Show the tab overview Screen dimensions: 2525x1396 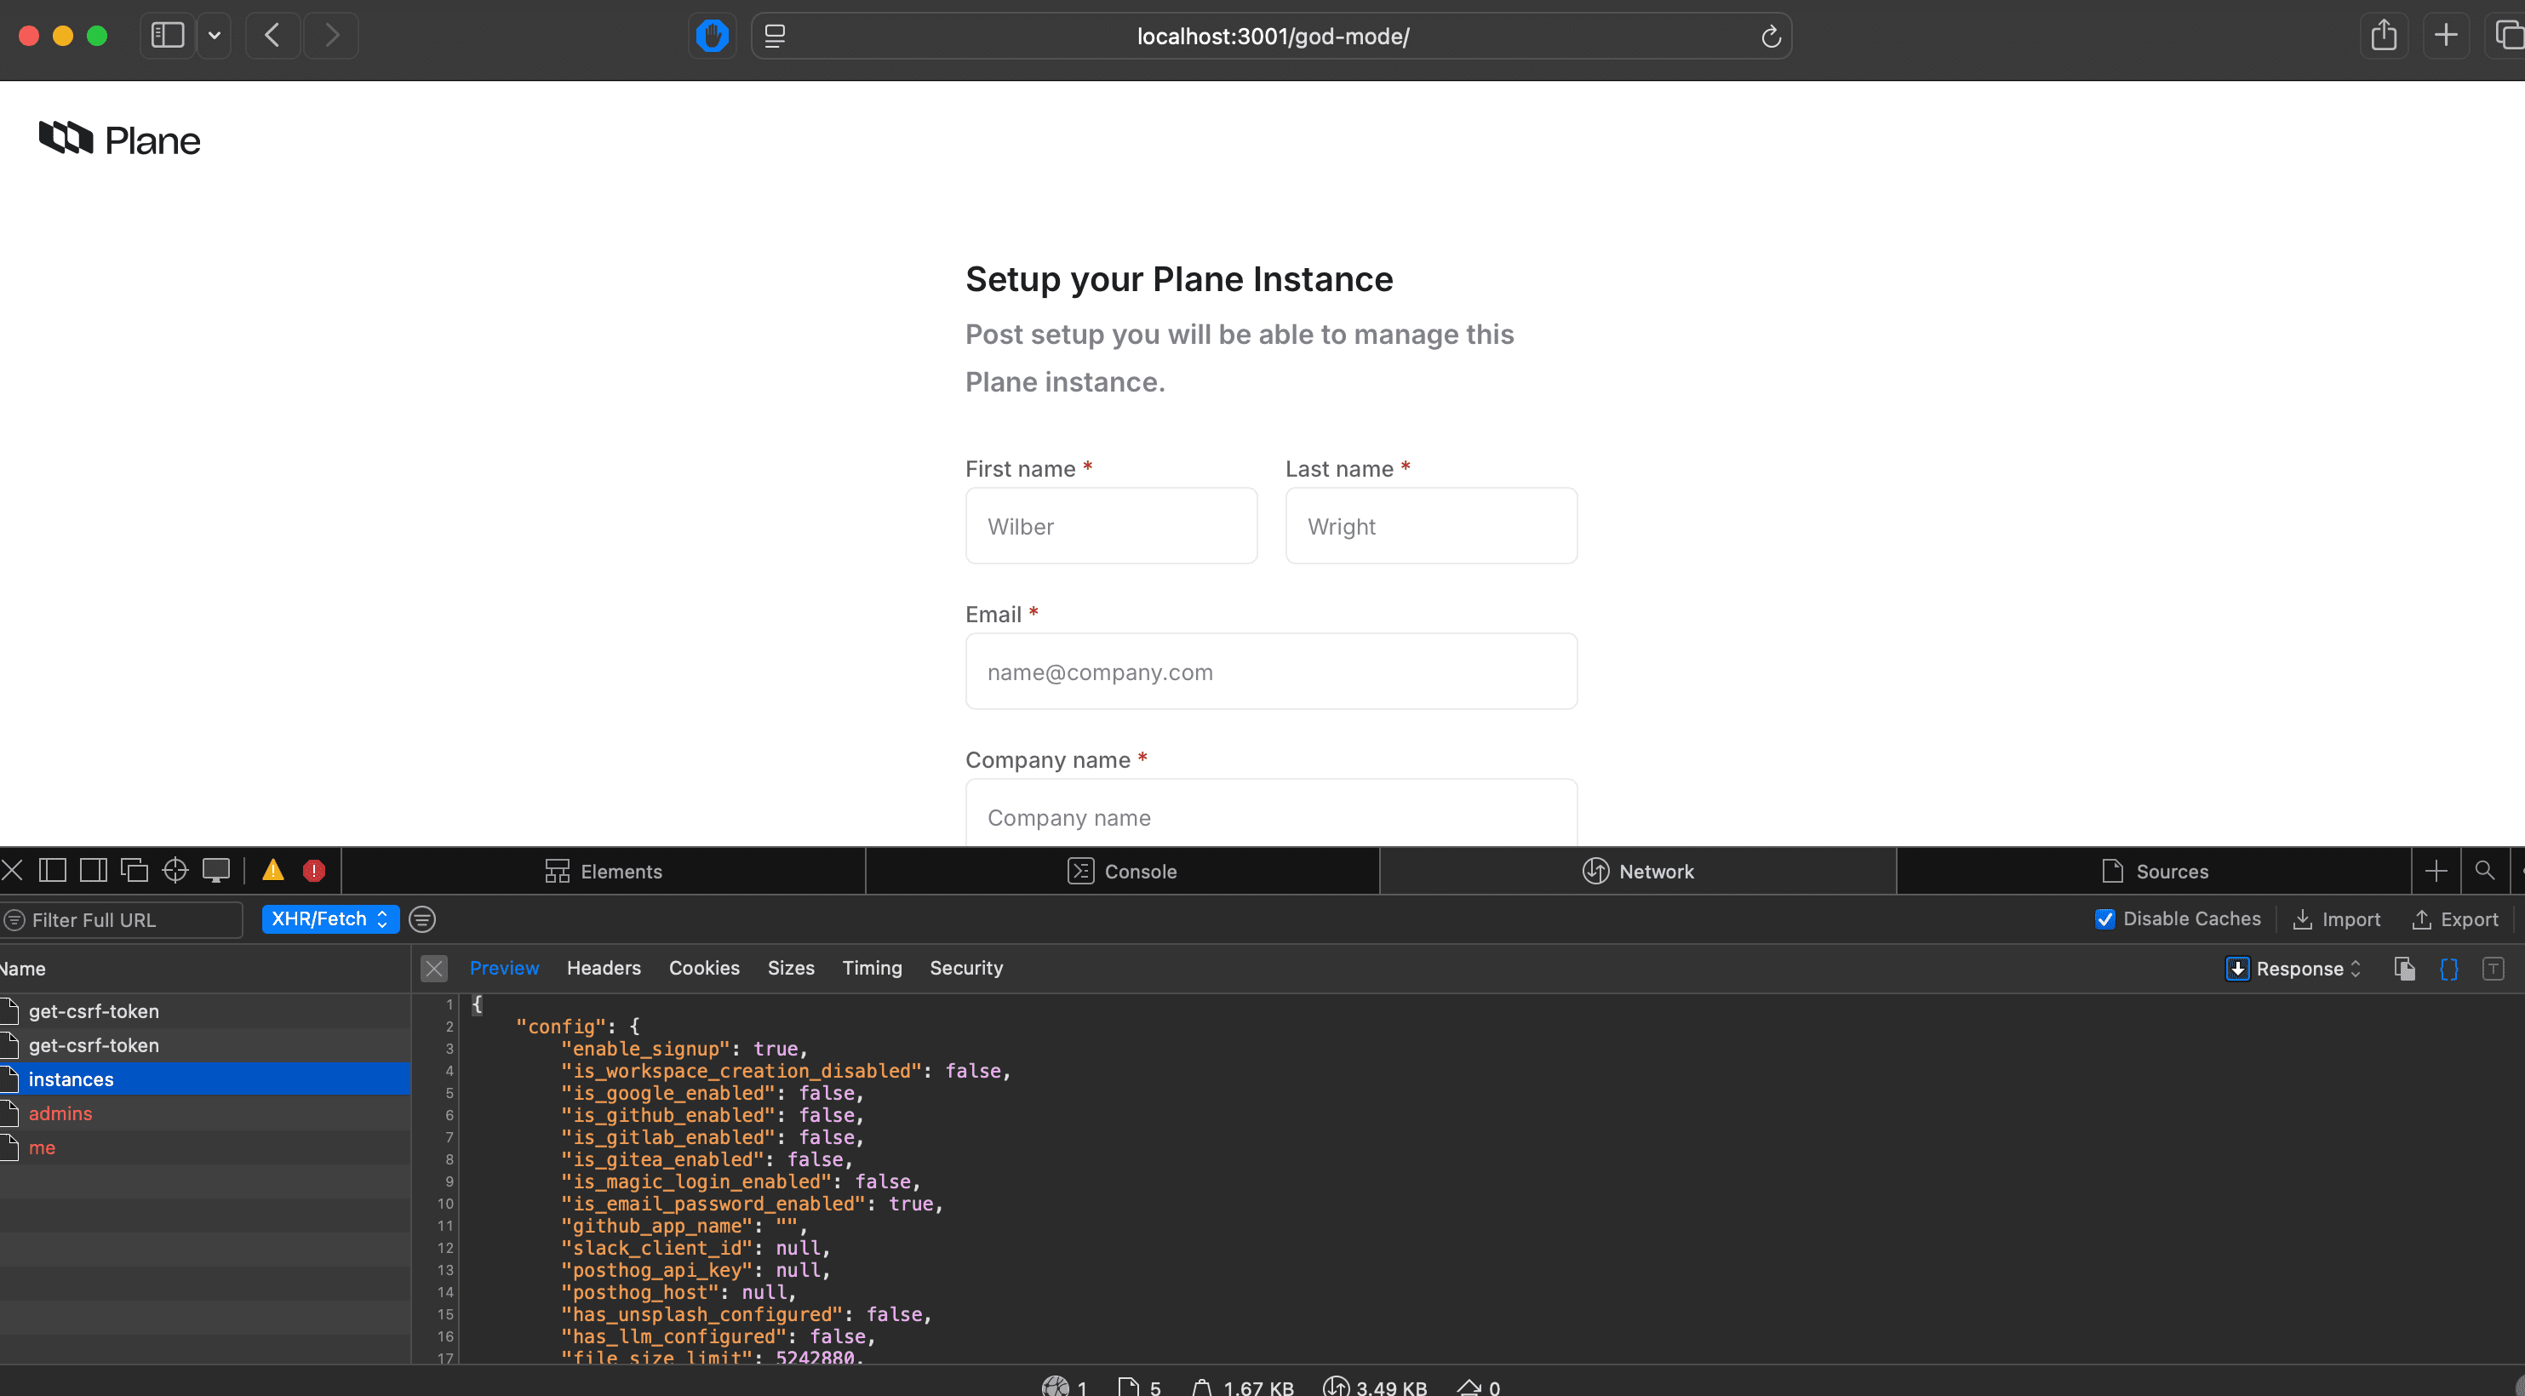click(x=2507, y=37)
